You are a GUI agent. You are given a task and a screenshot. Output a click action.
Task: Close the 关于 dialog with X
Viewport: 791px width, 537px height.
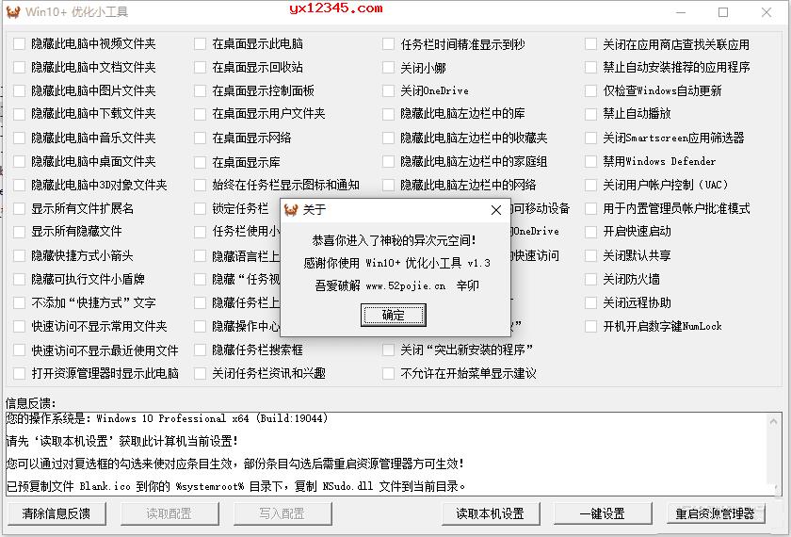[496, 210]
